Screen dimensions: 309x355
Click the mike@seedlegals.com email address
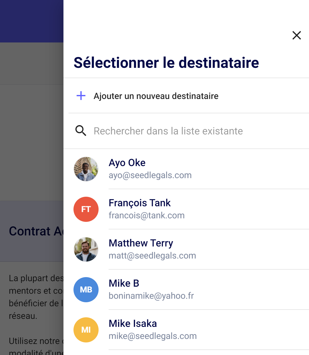[152, 336]
